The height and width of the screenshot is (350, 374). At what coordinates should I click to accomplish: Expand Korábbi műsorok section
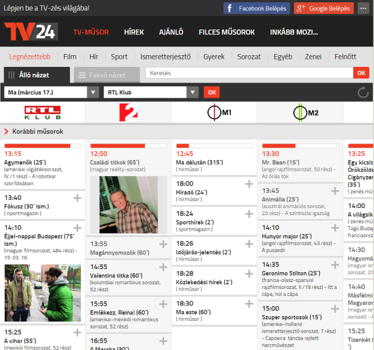point(34,131)
